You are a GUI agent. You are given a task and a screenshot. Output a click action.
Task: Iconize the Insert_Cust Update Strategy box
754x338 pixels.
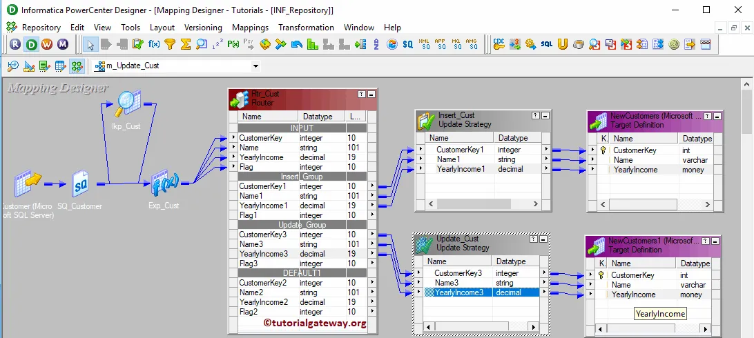click(545, 116)
